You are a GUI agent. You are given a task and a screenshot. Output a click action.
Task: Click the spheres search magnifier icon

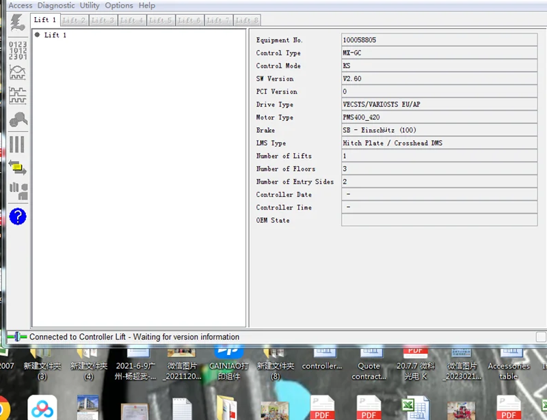coord(18,120)
